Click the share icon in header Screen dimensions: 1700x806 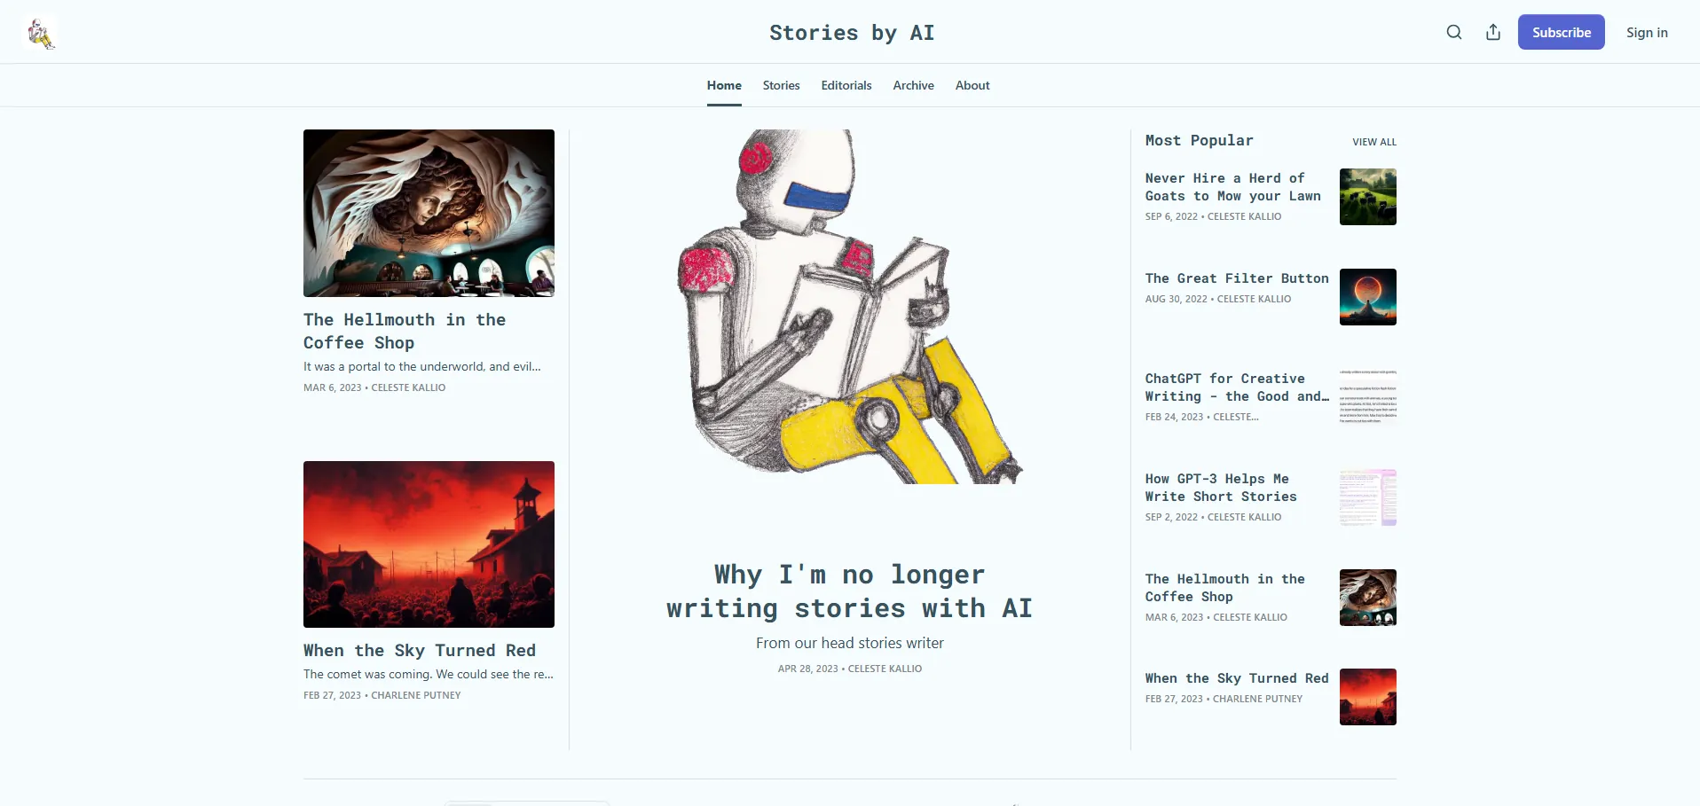[x=1493, y=33]
